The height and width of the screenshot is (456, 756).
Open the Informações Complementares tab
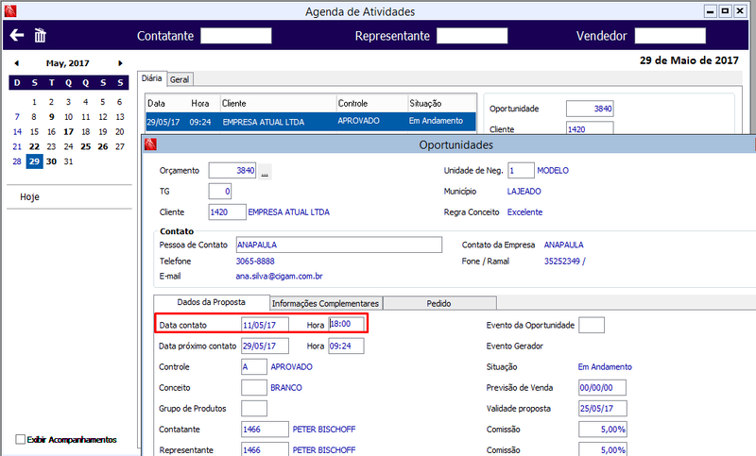tap(325, 303)
